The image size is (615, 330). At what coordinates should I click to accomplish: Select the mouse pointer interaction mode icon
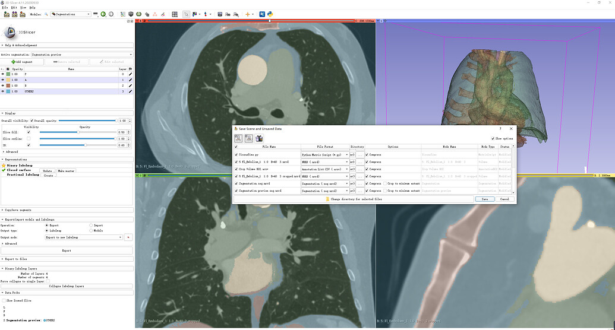(186, 14)
